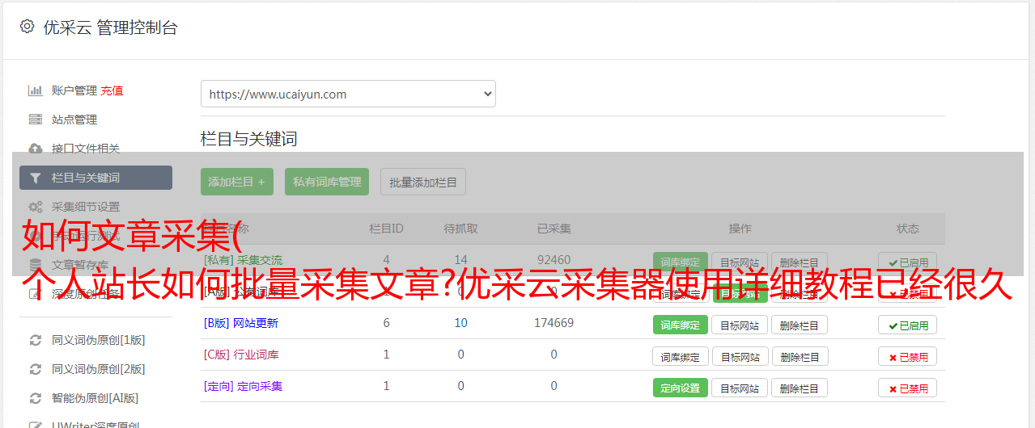Toggle the 已启用 status of 网站更新
Image resolution: width=1035 pixels, height=428 pixels.
tap(907, 325)
